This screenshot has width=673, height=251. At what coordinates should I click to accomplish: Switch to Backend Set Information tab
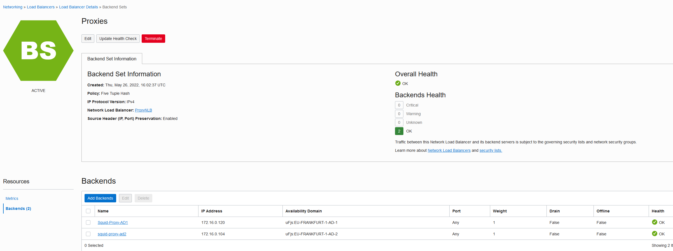[x=112, y=59]
